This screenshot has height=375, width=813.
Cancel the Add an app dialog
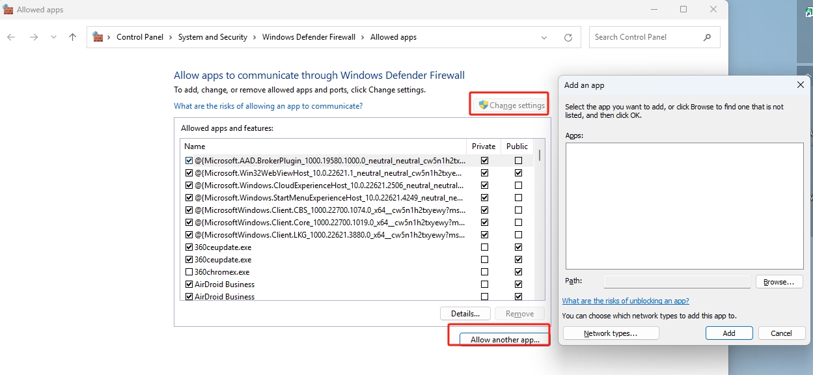pyautogui.click(x=781, y=333)
